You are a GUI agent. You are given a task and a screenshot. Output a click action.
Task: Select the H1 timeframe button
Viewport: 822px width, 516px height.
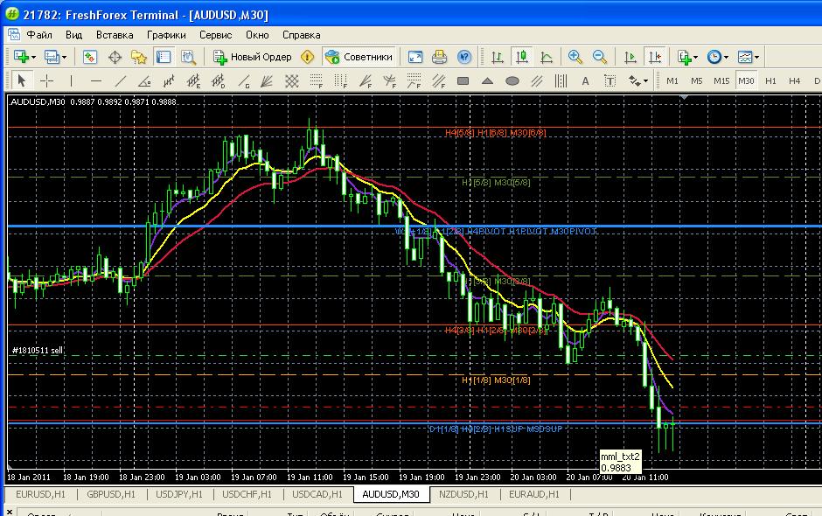tap(770, 80)
